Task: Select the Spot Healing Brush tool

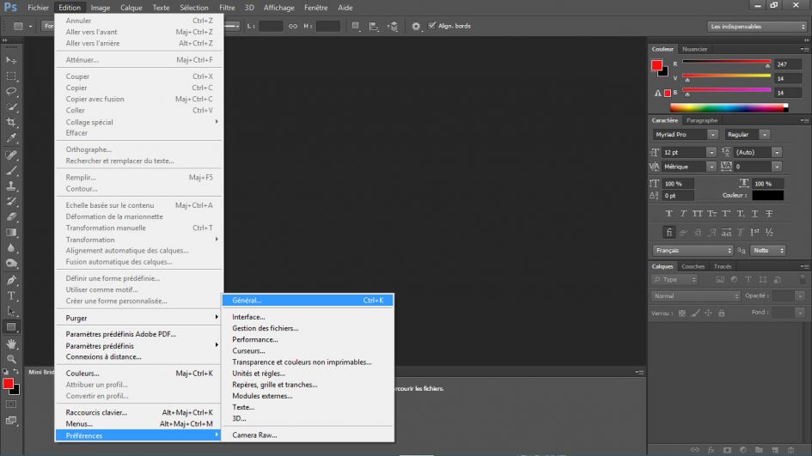Action: (x=11, y=155)
